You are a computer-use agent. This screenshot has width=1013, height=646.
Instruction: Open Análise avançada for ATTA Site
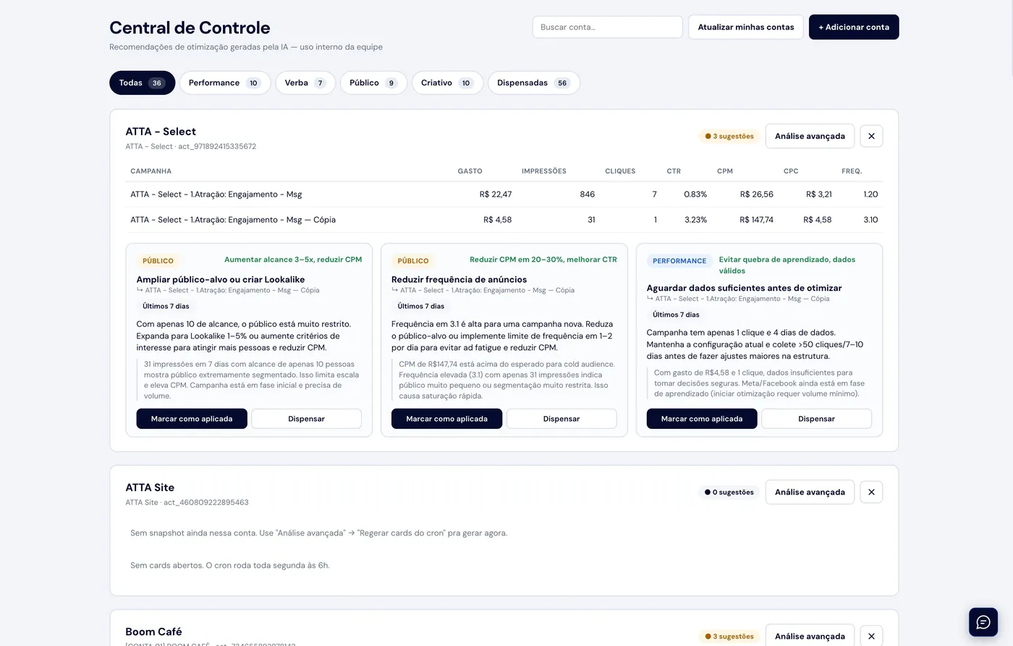810,492
